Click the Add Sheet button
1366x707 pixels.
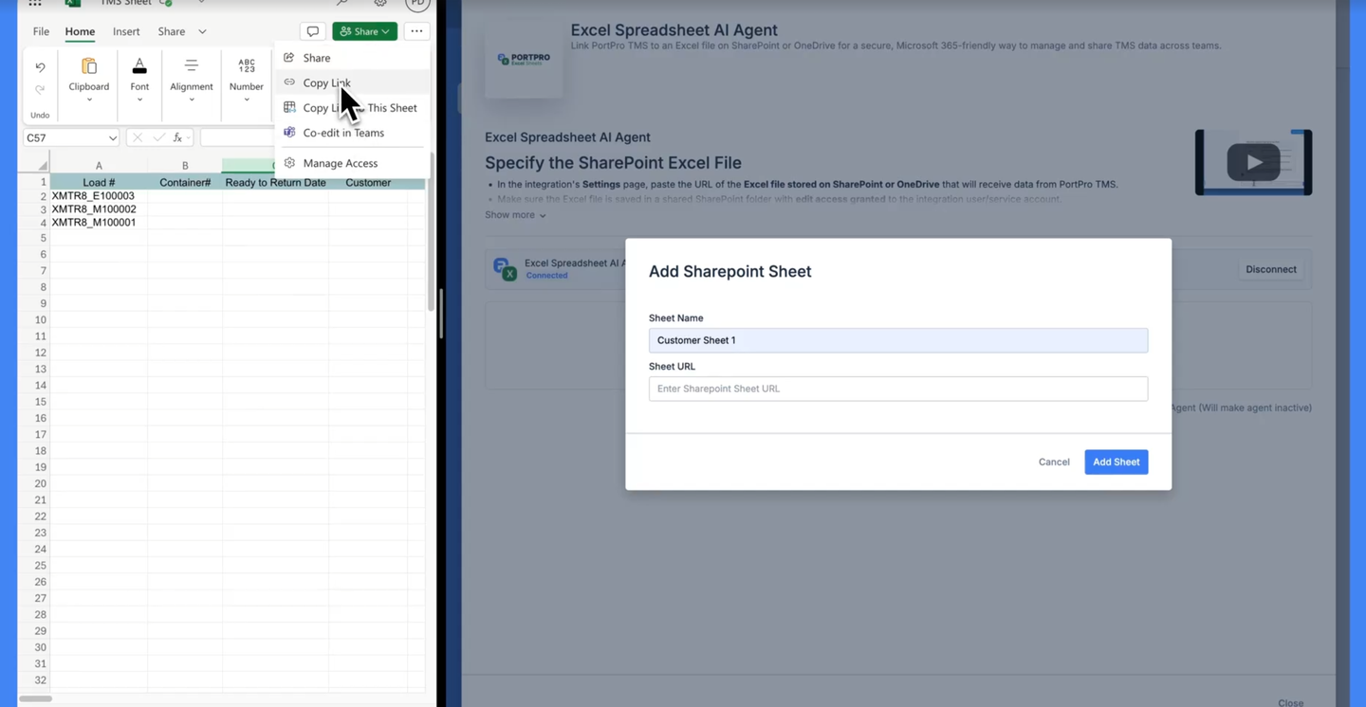tap(1116, 462)
